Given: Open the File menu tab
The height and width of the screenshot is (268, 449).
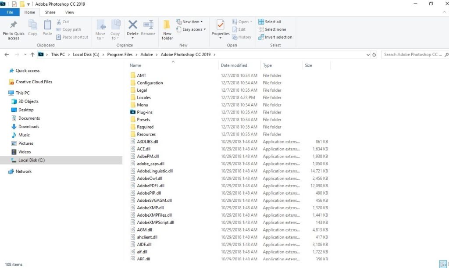Looking at the screenshot, I should [10, 12].
